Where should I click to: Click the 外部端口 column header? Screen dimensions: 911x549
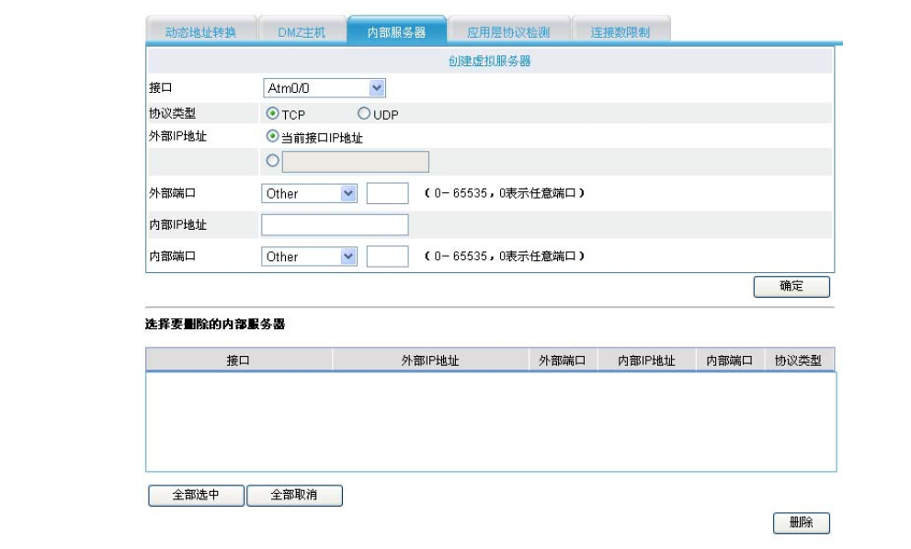[x=563, y=360]
